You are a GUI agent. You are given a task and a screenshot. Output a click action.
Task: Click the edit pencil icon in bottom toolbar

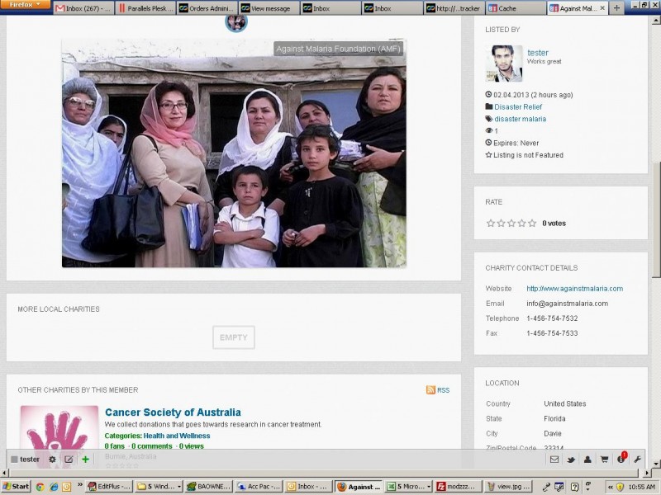[x=69, y=460]
